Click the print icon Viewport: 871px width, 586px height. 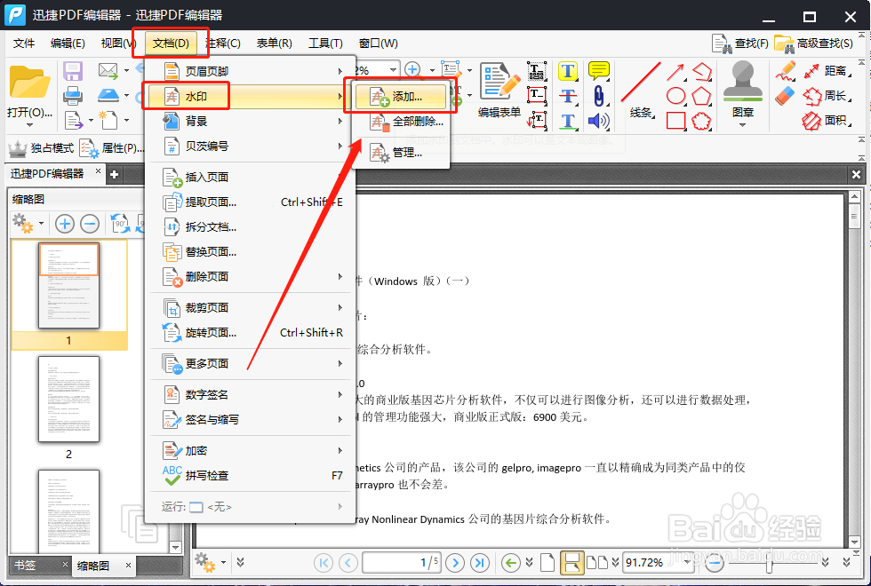tap(73, 96)
